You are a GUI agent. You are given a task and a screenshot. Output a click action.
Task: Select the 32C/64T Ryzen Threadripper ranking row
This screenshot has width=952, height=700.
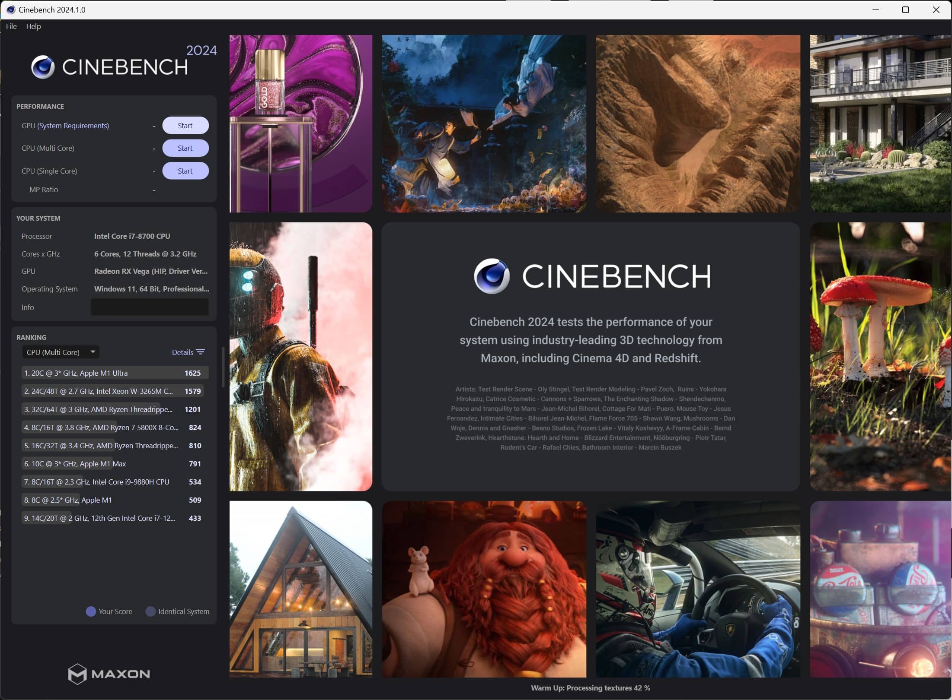pyautogui.click(x=115, y=409)
